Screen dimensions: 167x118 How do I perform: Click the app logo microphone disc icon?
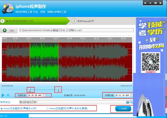8,8
